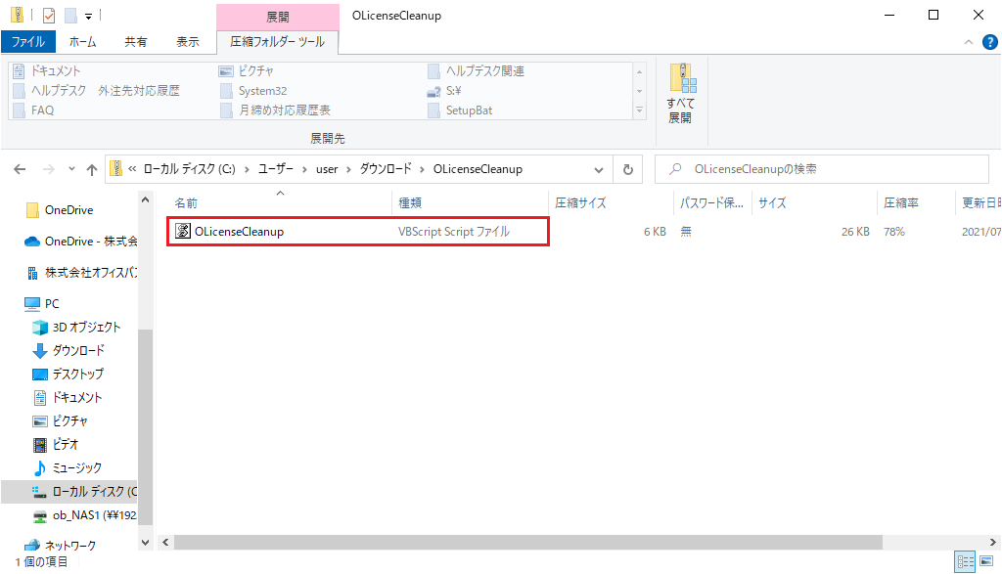Click the refresh button beside address bar
Screen dimensions: 1002x574
pyautogui.click(x=627, y=168)
